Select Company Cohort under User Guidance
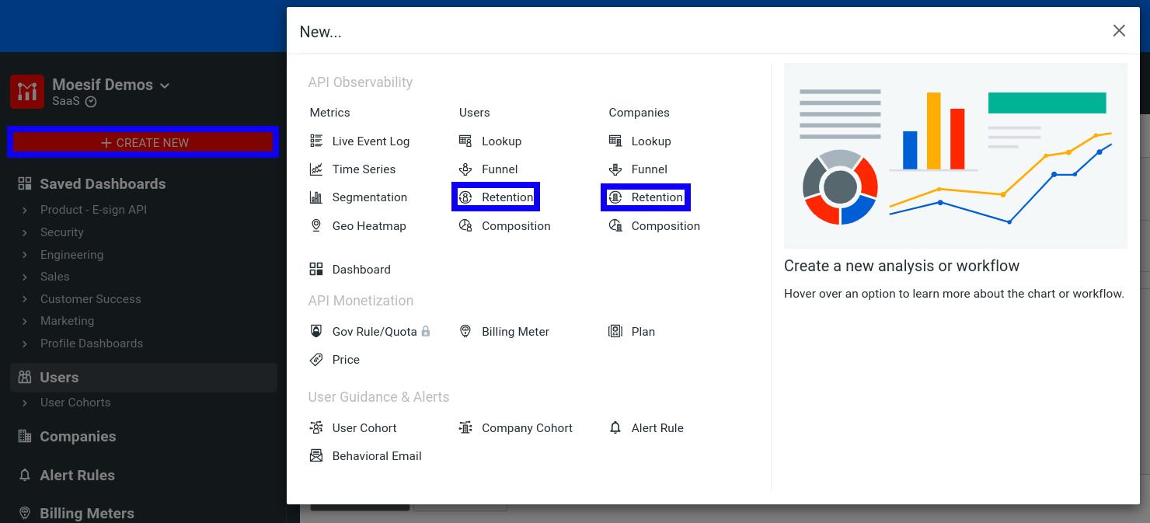Image resolution: width=1150 pixels, height=523 pixels. pos(527,427)
